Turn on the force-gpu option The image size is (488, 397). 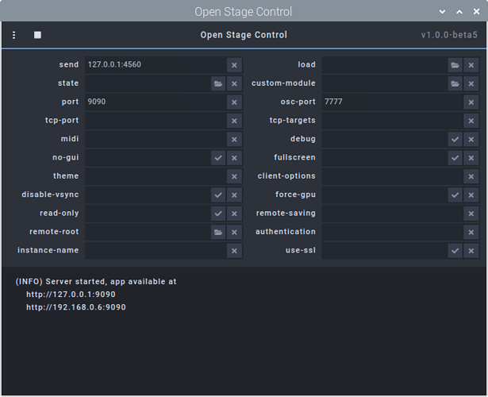click(455, 195)
